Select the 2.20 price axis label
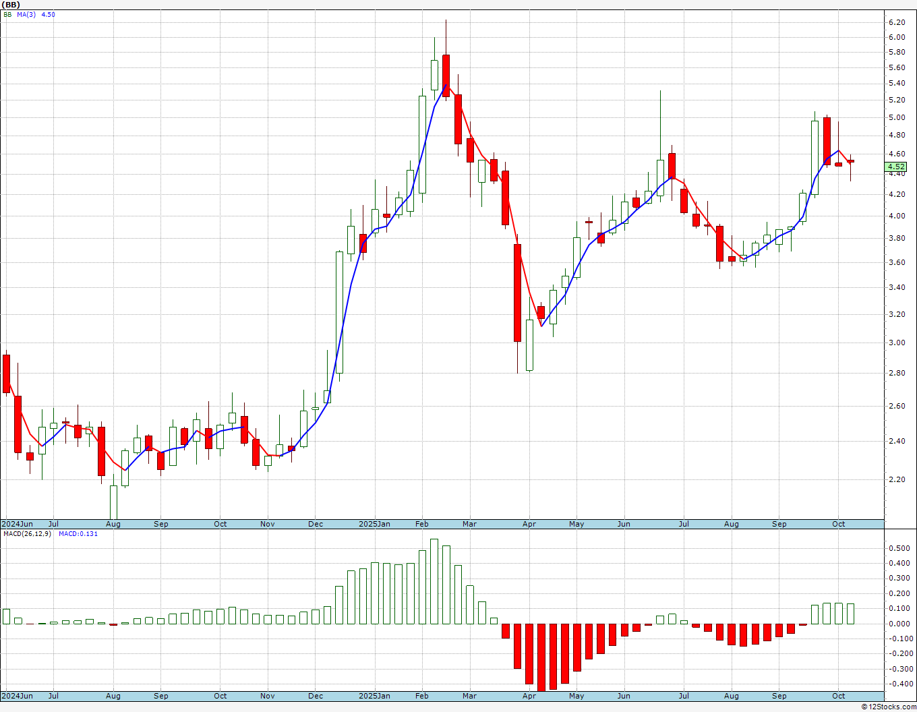The image size is (917, 712). coord(897,479)
